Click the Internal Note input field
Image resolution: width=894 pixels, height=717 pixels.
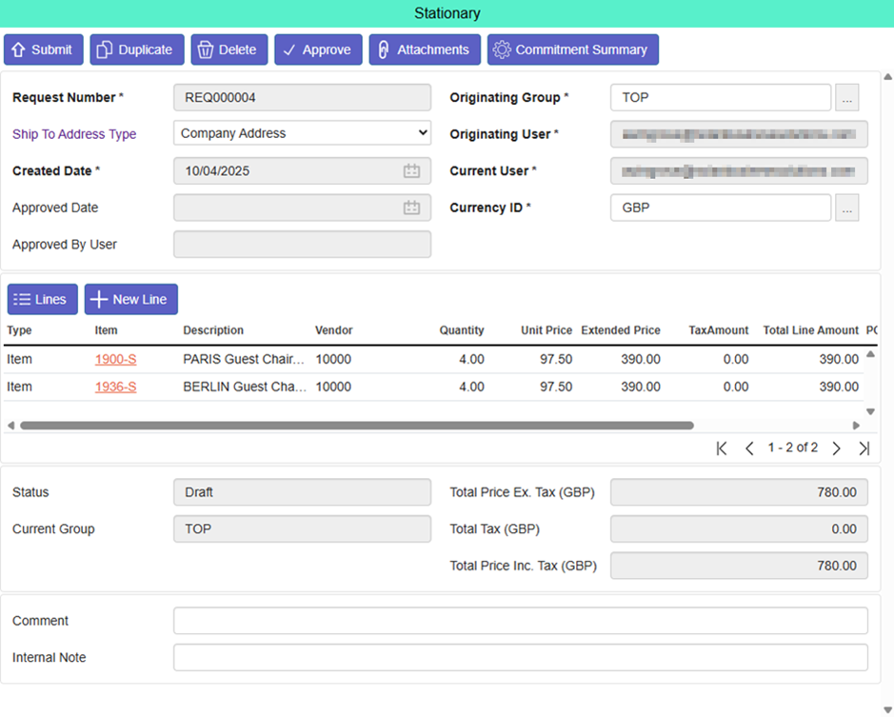point(520,657)
